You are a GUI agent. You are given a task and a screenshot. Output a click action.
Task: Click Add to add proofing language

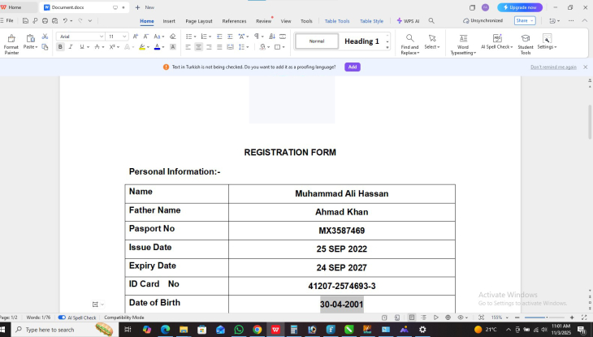352,67
